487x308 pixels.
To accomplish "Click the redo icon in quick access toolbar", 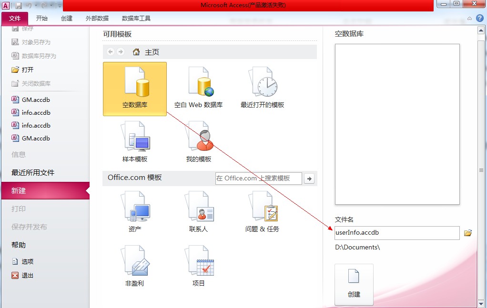I will click(x=44, y=5).
